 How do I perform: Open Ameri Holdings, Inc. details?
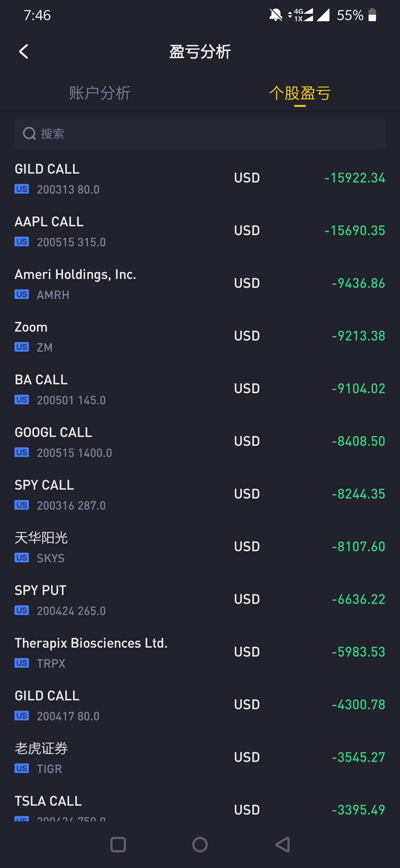[x=200, y=284]
